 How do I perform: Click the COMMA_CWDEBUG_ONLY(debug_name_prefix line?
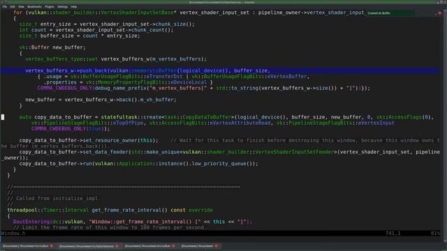coord(203,88)
